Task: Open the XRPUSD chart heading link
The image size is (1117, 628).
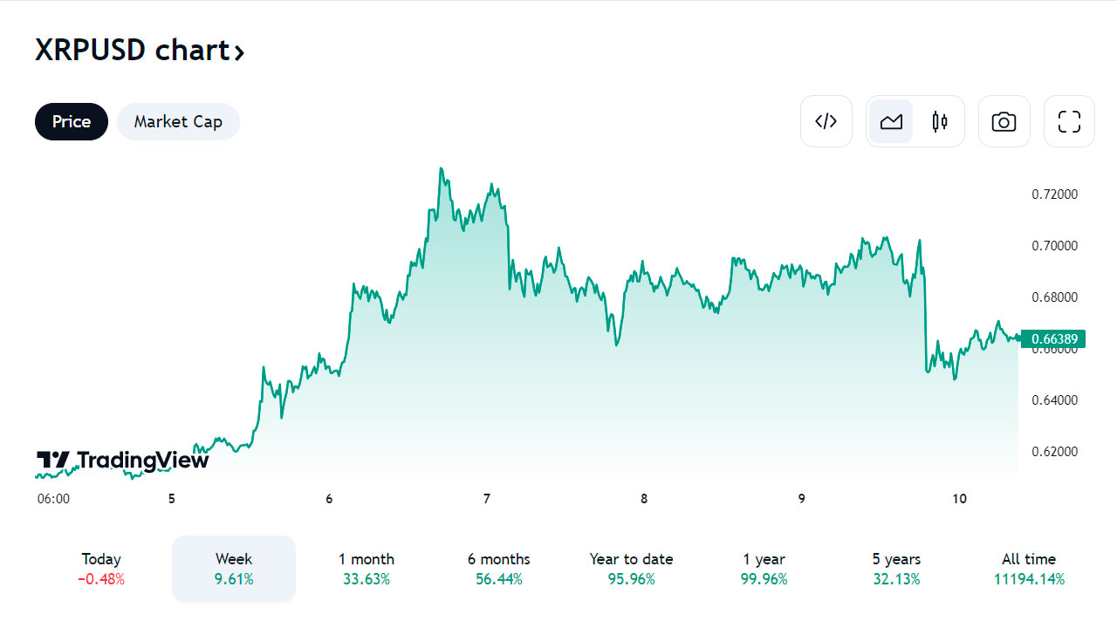Action: point(140,51)
